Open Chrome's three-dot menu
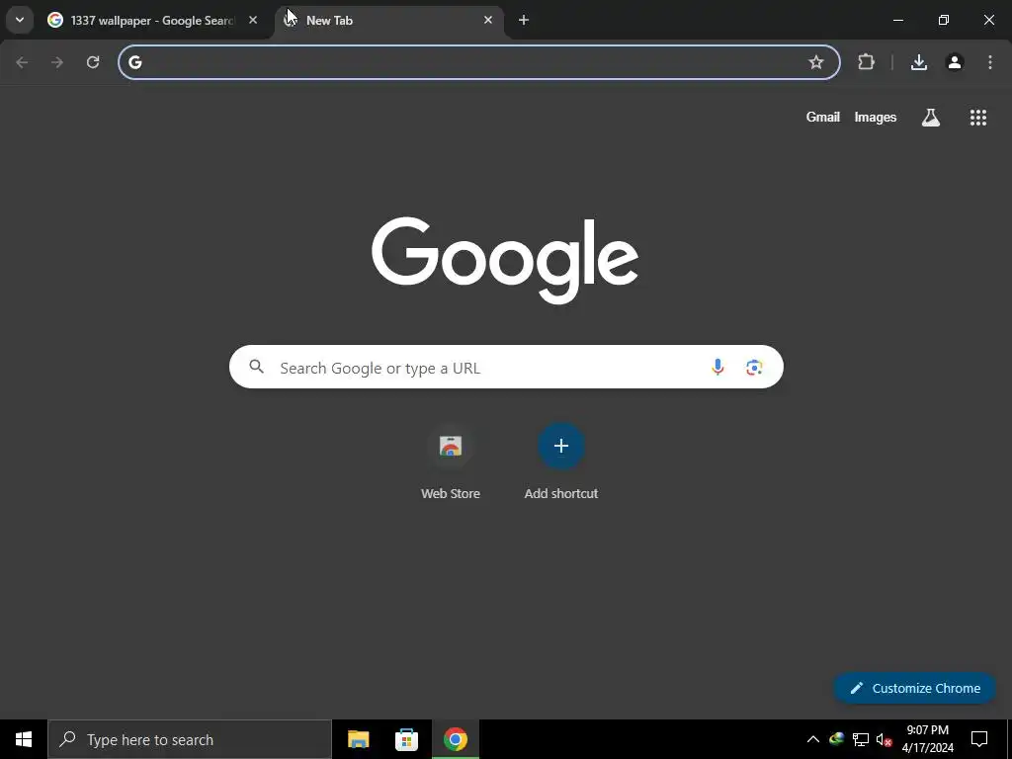The image size is (1012, 759). (990, 62)
